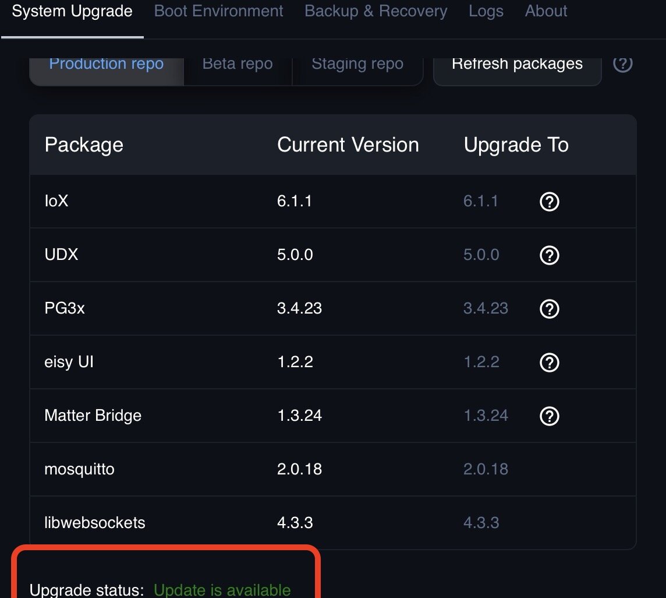This screenshot has width=666, height=598.
Task: Click mosquitto current version 2.0.18
Action: click(x=299, y=469)
